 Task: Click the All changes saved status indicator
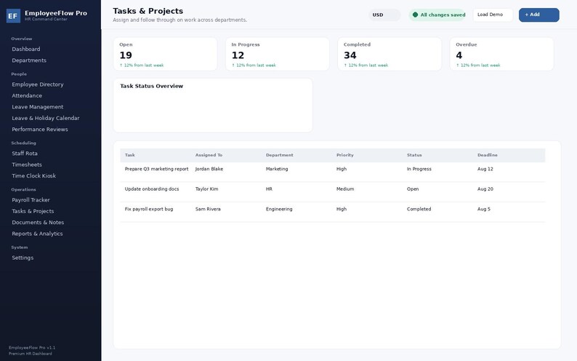tap(437, 15)
